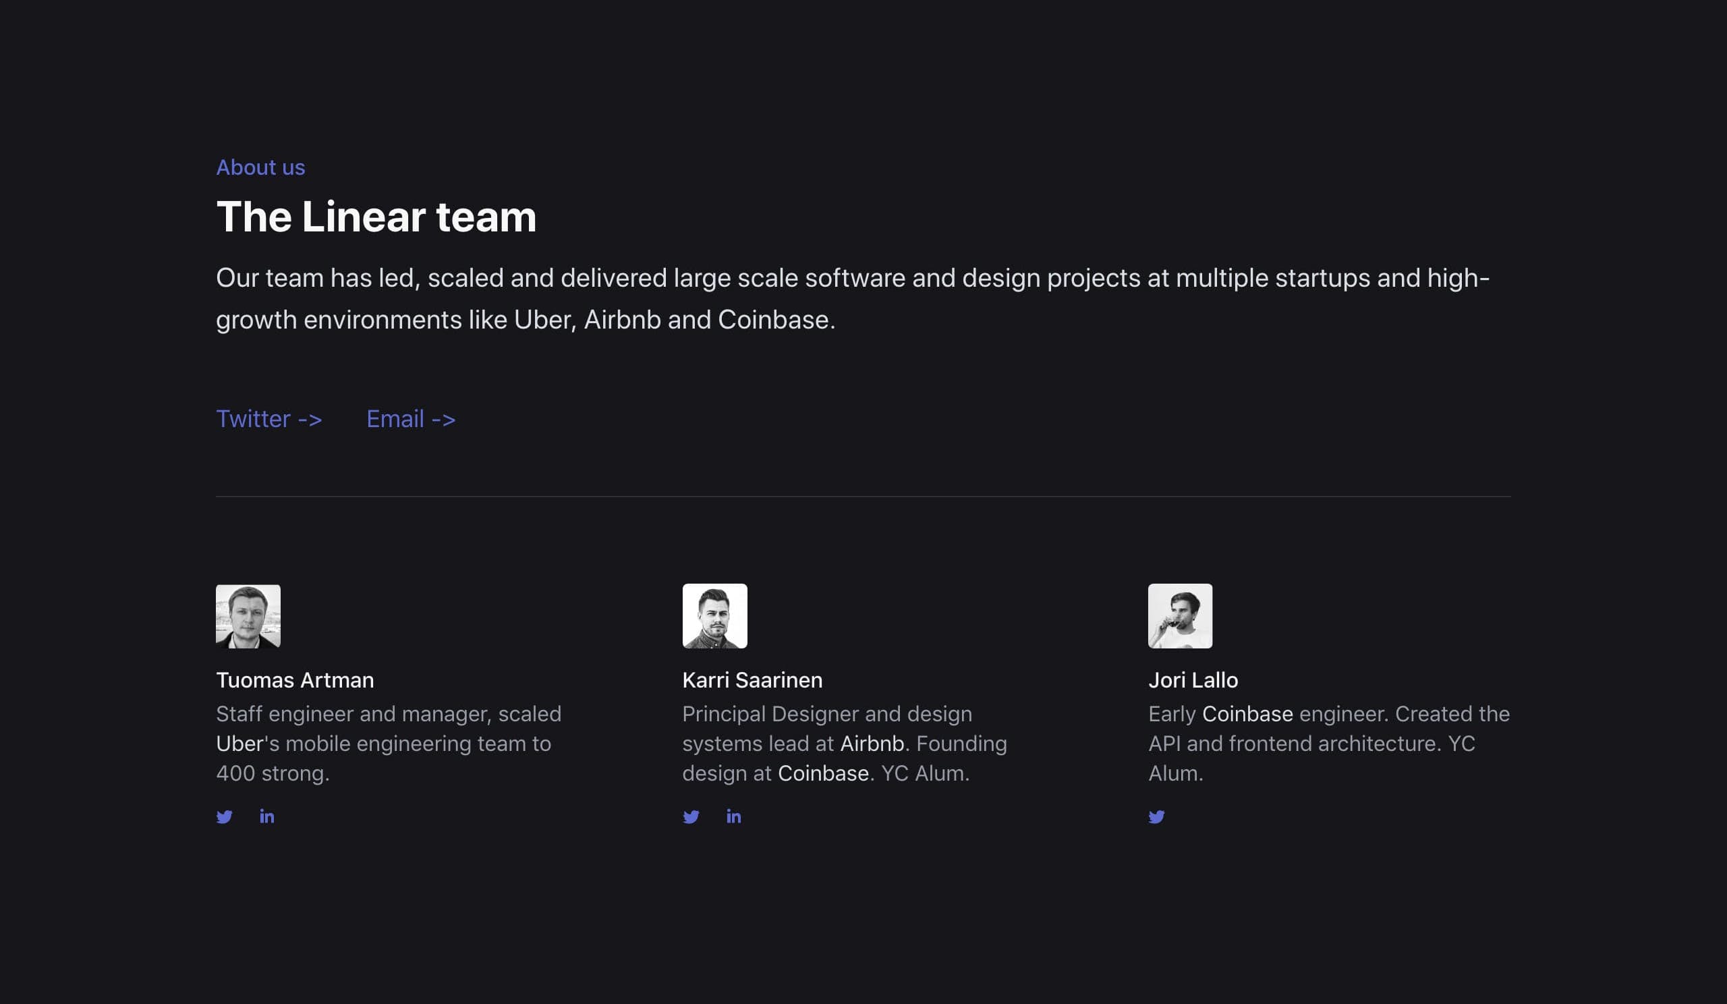The width and height of the screenshot is (1727, 1004).
Task: Open Karri Saarinen's Twitter icon
Action: [x=691, y=817]
